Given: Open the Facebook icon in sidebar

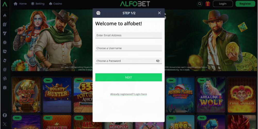Looking at the screenshot, I should tap(5, 115).
